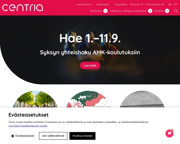Expand the Koulutus menu chevron
This screenshot has width=180, height=144.
[x=105, y=11]
